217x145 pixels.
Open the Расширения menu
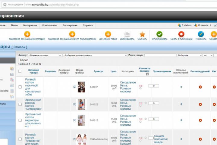click(x=70, y=25)
